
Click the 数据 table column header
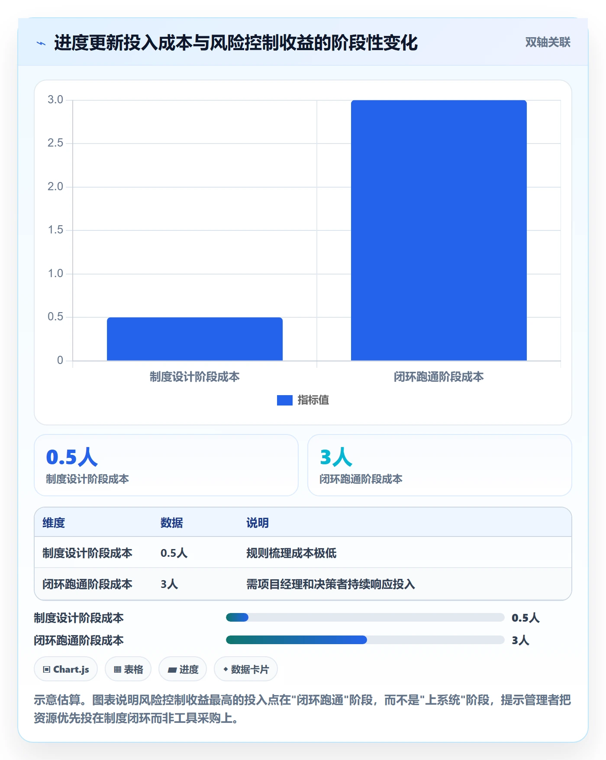click(x=172, y=523)
